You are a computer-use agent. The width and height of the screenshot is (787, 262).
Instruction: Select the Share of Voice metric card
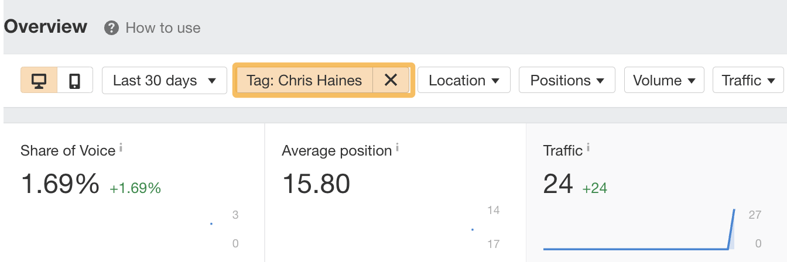pyautogui.click(x=134, y=193)
